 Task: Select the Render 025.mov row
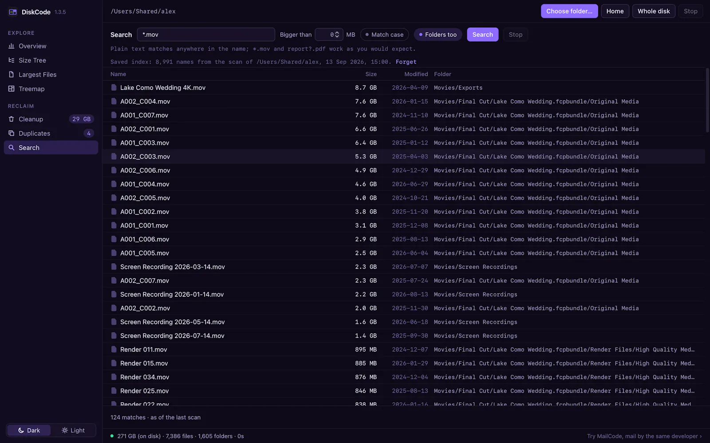pos(404,391)
